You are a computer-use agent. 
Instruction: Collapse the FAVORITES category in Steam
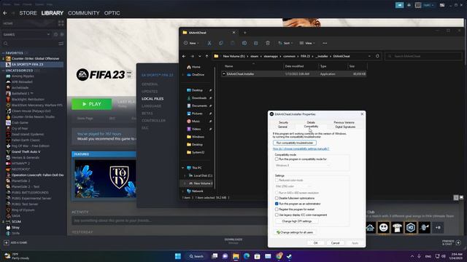point(3,53)
